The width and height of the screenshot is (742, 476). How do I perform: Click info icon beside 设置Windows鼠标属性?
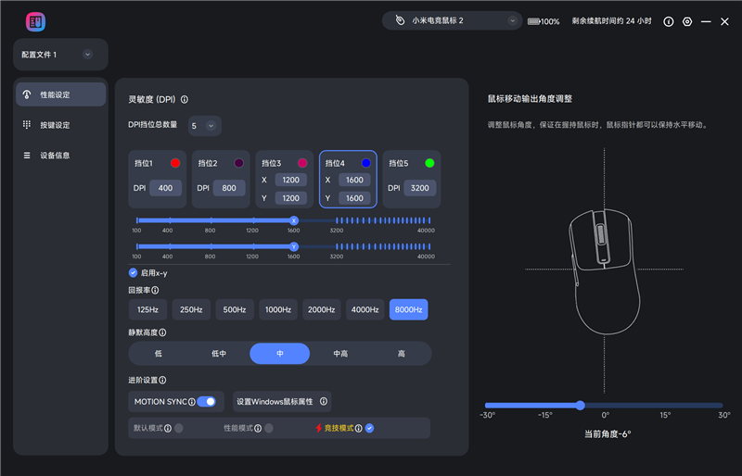(x=323, y=401)
